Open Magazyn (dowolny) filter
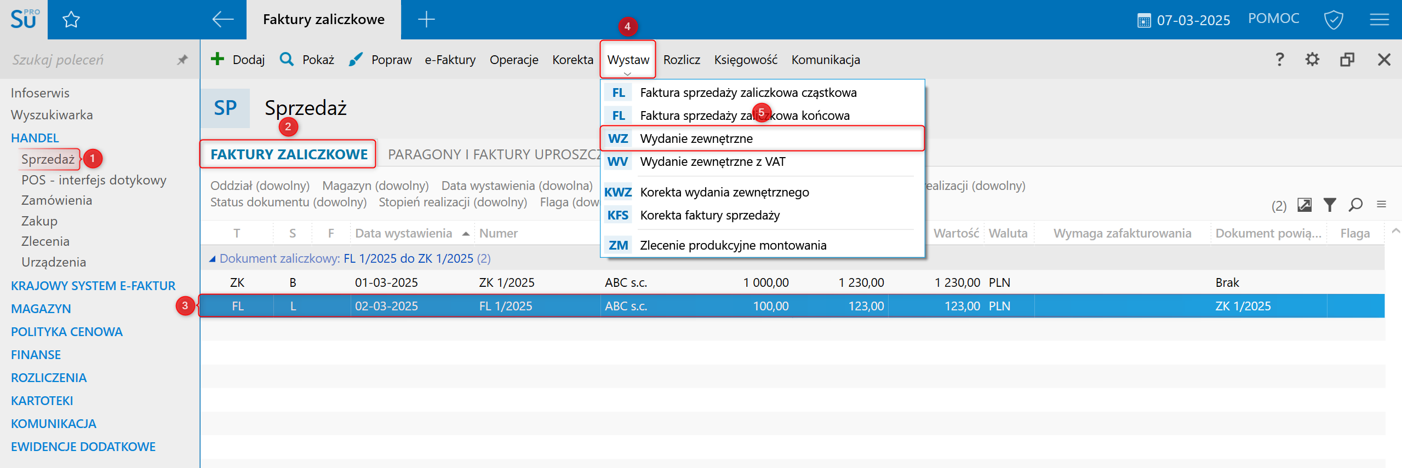 point(375,186)
